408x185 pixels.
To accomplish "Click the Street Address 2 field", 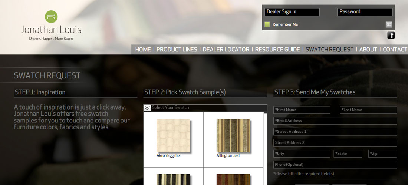I will pyautogui.click(x=335, y=142).
